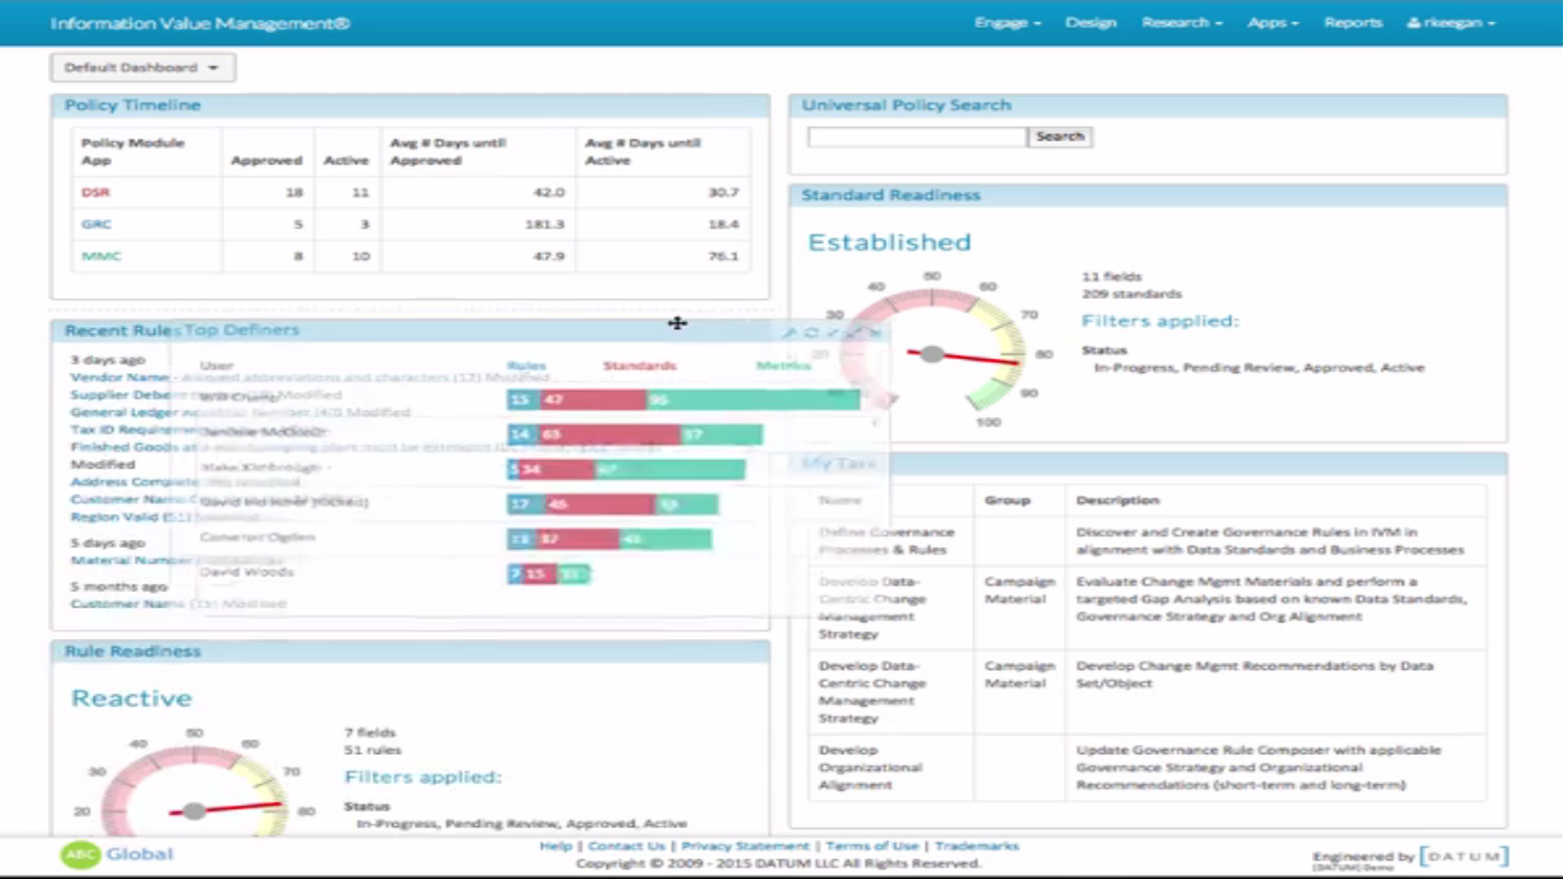Click the Description column header in tasks

(1118, 500)
